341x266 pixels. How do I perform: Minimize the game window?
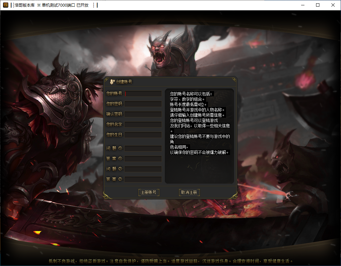click(303, 5)
